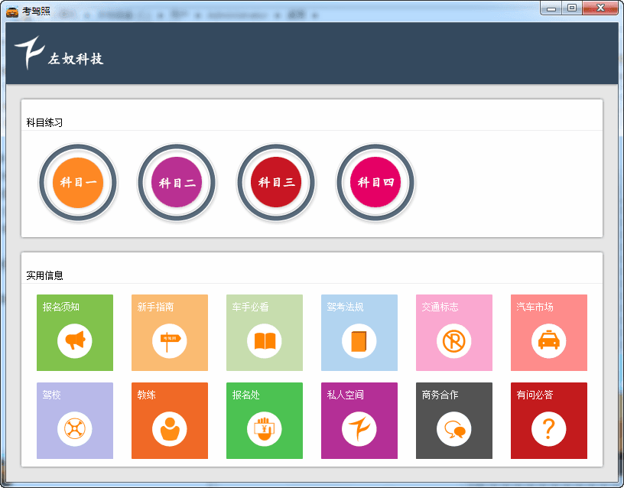Viewport: 624px width, 488px height.
Task: Click the 考驾照 app icon in title bar
Action: [12, 11]
